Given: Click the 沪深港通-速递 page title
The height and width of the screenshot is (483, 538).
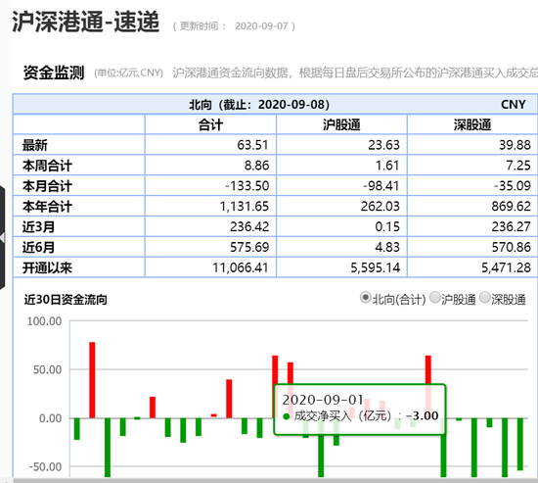Looking at the screenshot, I should point(86,22).
